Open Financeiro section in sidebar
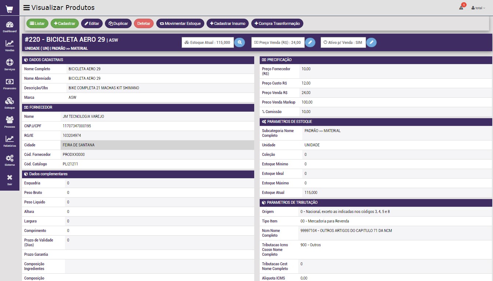Image resolution: width=493 pixels, height=281 pixels. coord(10,84)
